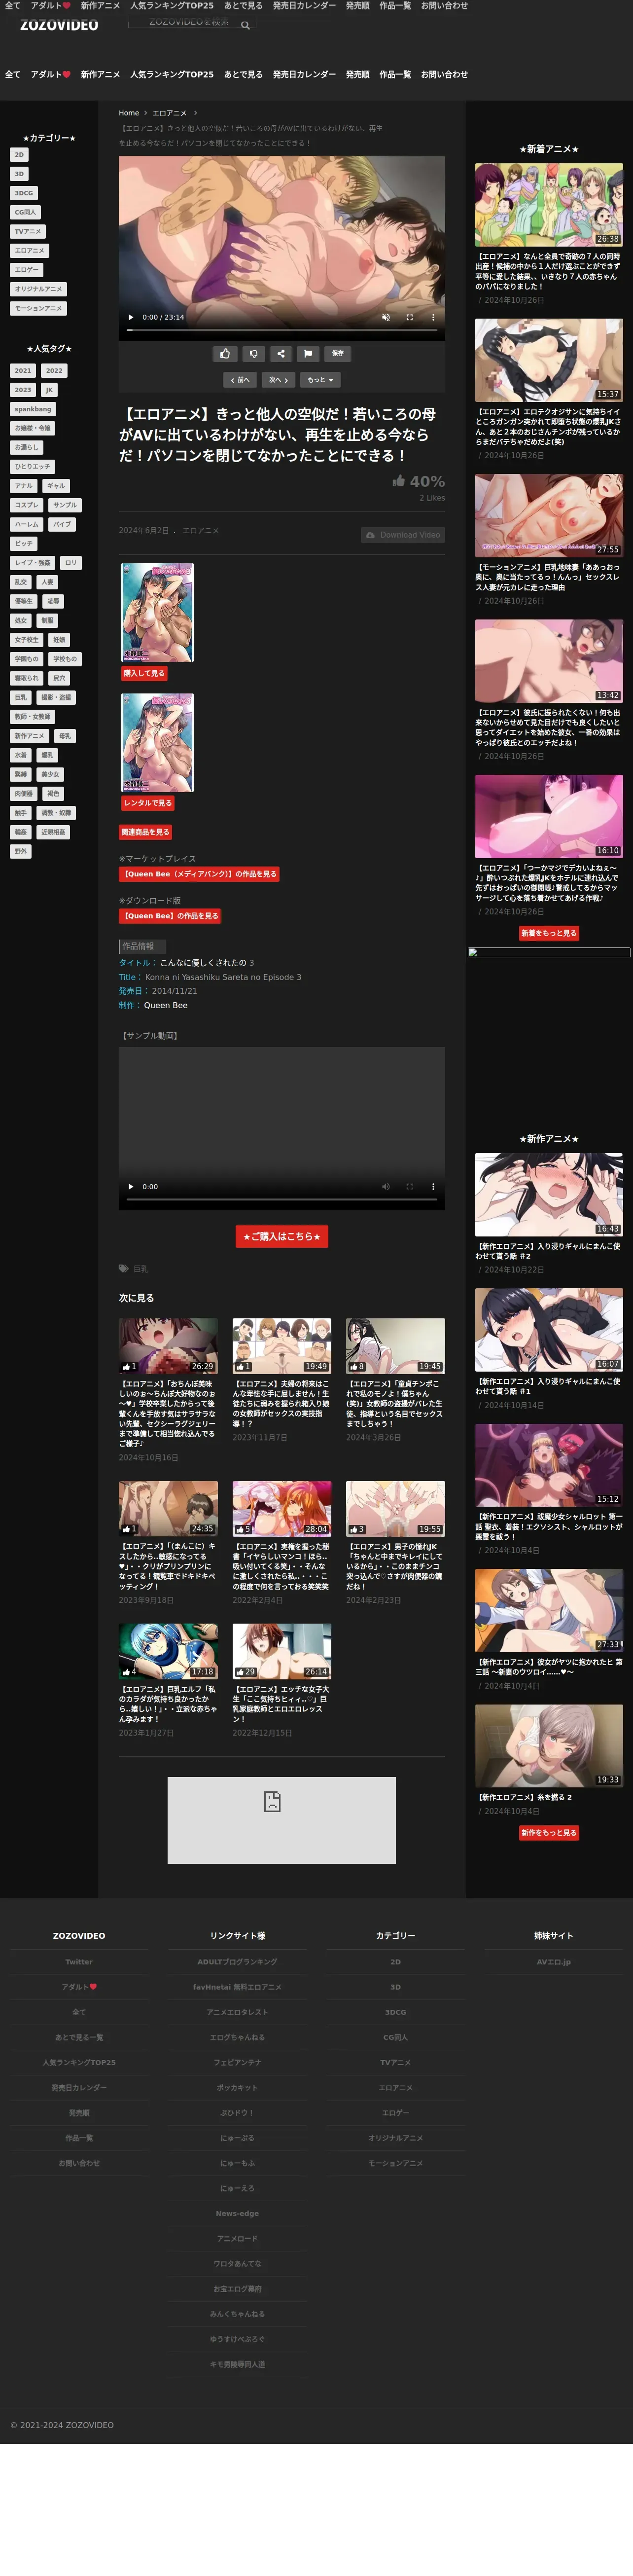
Task: Click the 2022 tag in popular tags
Action: pos(54,371)
